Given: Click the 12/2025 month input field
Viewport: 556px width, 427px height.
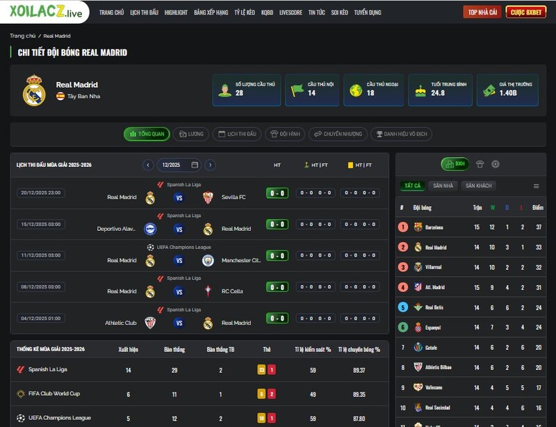Looking at the screenshot, I should 179,165.
